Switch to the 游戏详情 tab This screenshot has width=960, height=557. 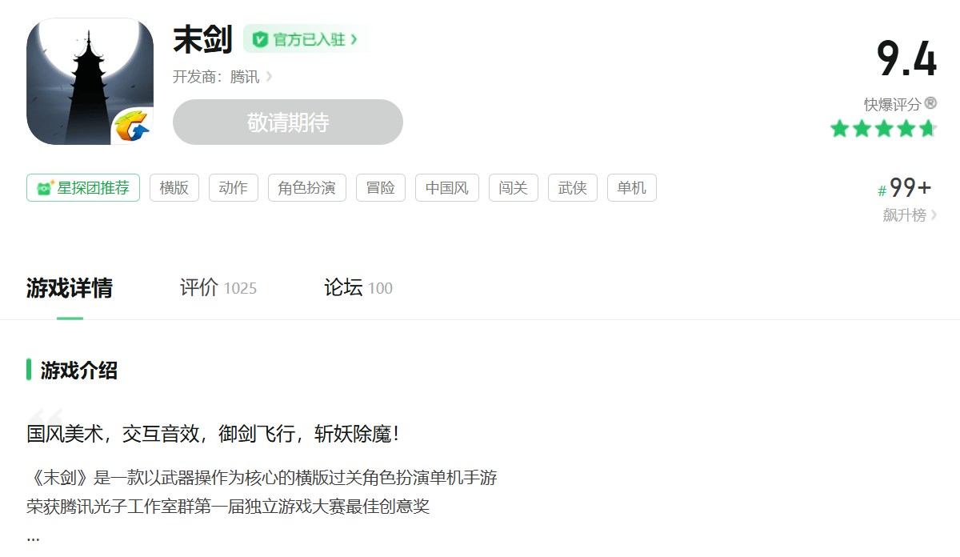click(70, 288)
